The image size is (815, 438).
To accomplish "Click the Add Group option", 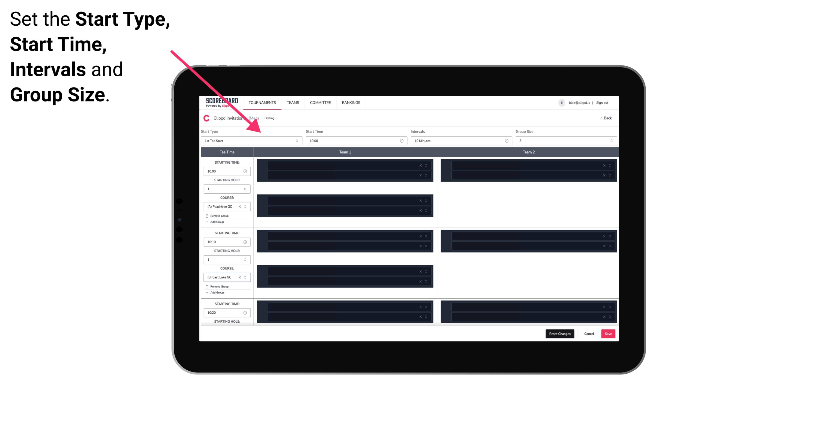I will (x=217, y=222).
